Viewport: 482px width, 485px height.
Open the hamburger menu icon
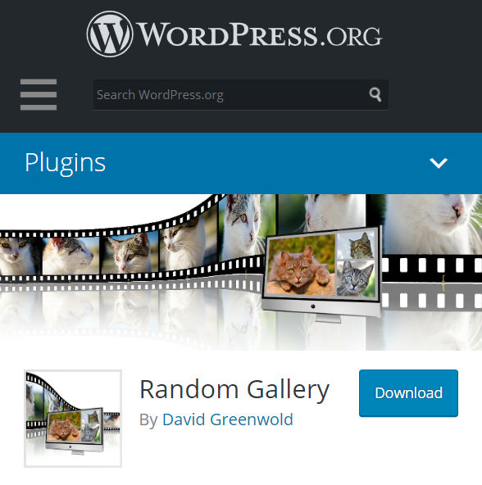pos(39,95)
